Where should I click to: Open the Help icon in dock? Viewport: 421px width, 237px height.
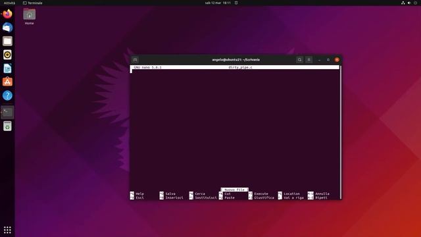click(x=7, y=95)
